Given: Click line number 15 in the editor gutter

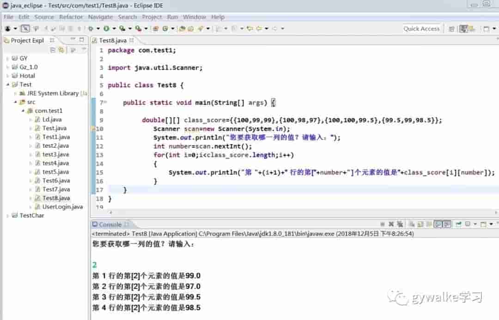Looking at the screenshot, I should pyautogui.click(x=100, y=172).
